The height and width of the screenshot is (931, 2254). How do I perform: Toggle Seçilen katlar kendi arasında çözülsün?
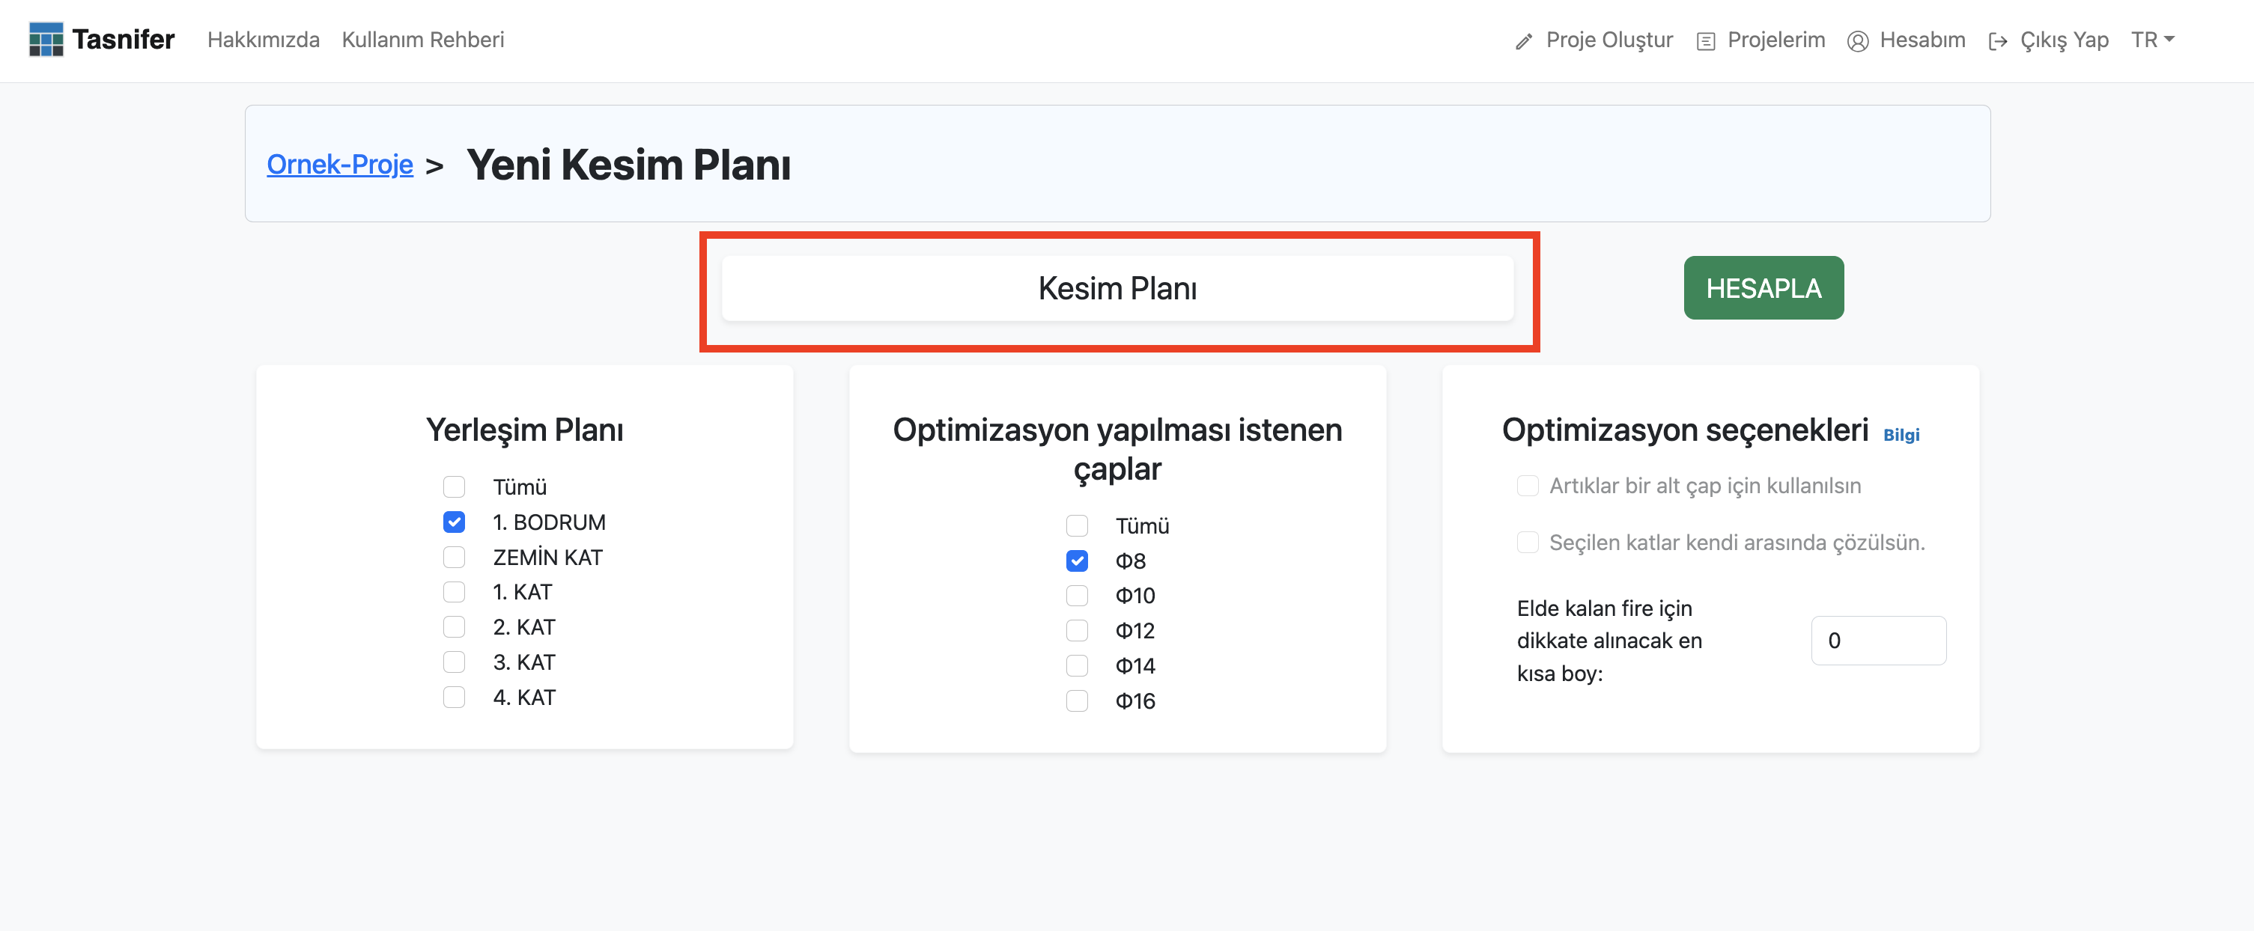point(1528,542)
